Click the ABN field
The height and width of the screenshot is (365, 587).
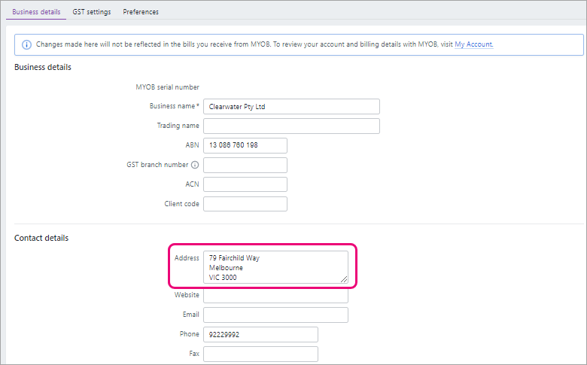245,146
